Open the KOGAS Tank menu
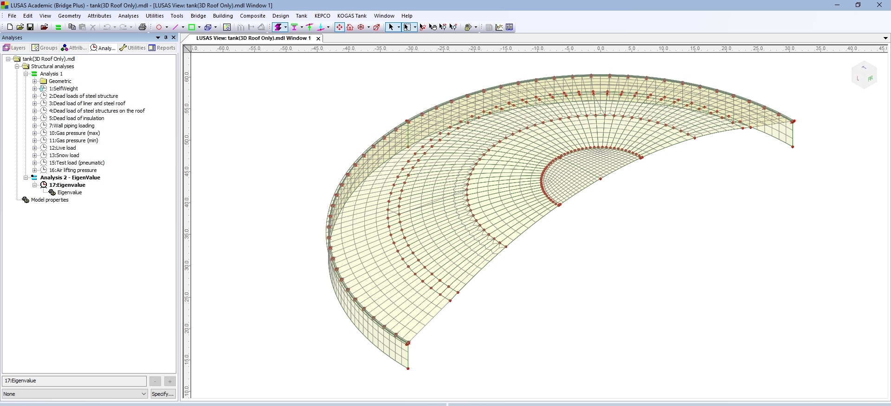This screenshot has height=406, width=891. click(x=352, y=16)
